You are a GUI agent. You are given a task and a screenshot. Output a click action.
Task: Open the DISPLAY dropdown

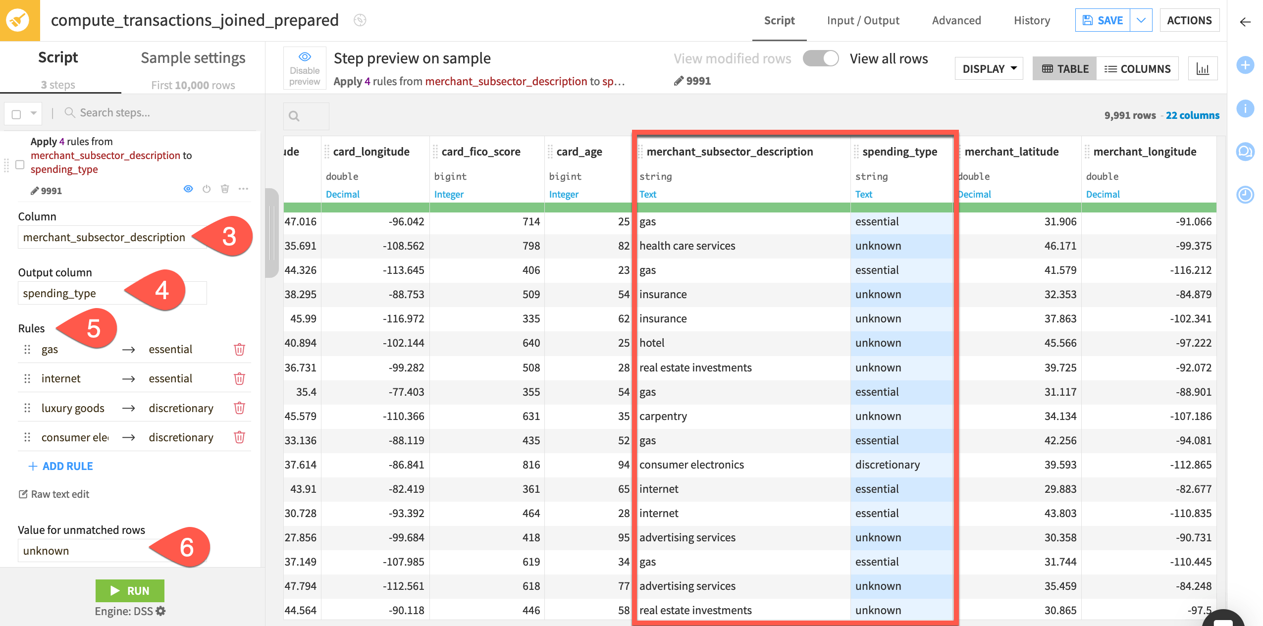[989, 69]
